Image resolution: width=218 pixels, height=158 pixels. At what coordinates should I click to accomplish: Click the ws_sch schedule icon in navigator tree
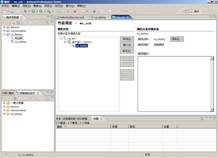(x=12, y=38)
